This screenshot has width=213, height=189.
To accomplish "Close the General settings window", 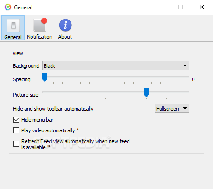I will coord(202,7).
